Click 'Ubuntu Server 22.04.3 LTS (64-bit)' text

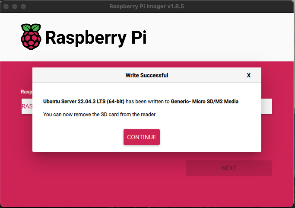tap(84, 101)
